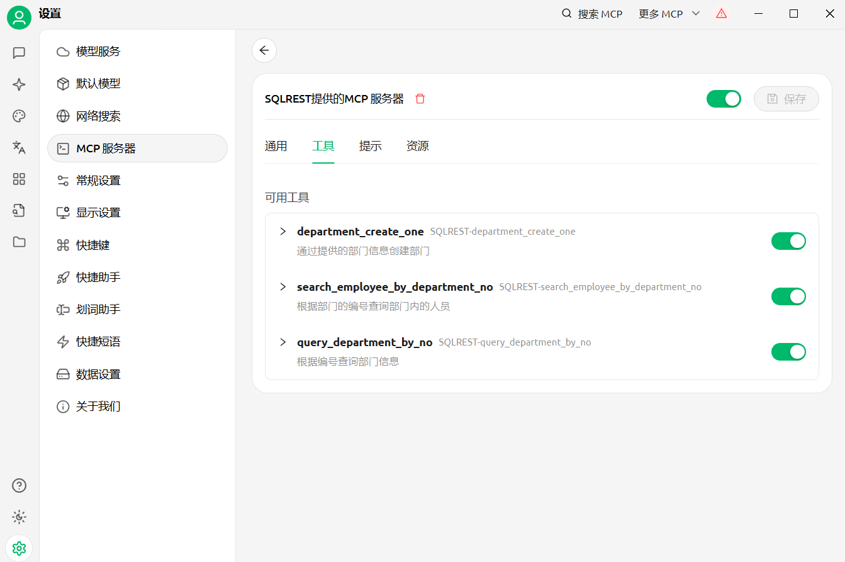Expand the department_create_one tool details
This screenshot has height=562, width=845.
pos(283,231)
